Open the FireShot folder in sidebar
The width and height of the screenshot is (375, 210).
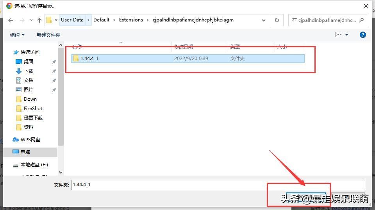(x=33, y=108)
